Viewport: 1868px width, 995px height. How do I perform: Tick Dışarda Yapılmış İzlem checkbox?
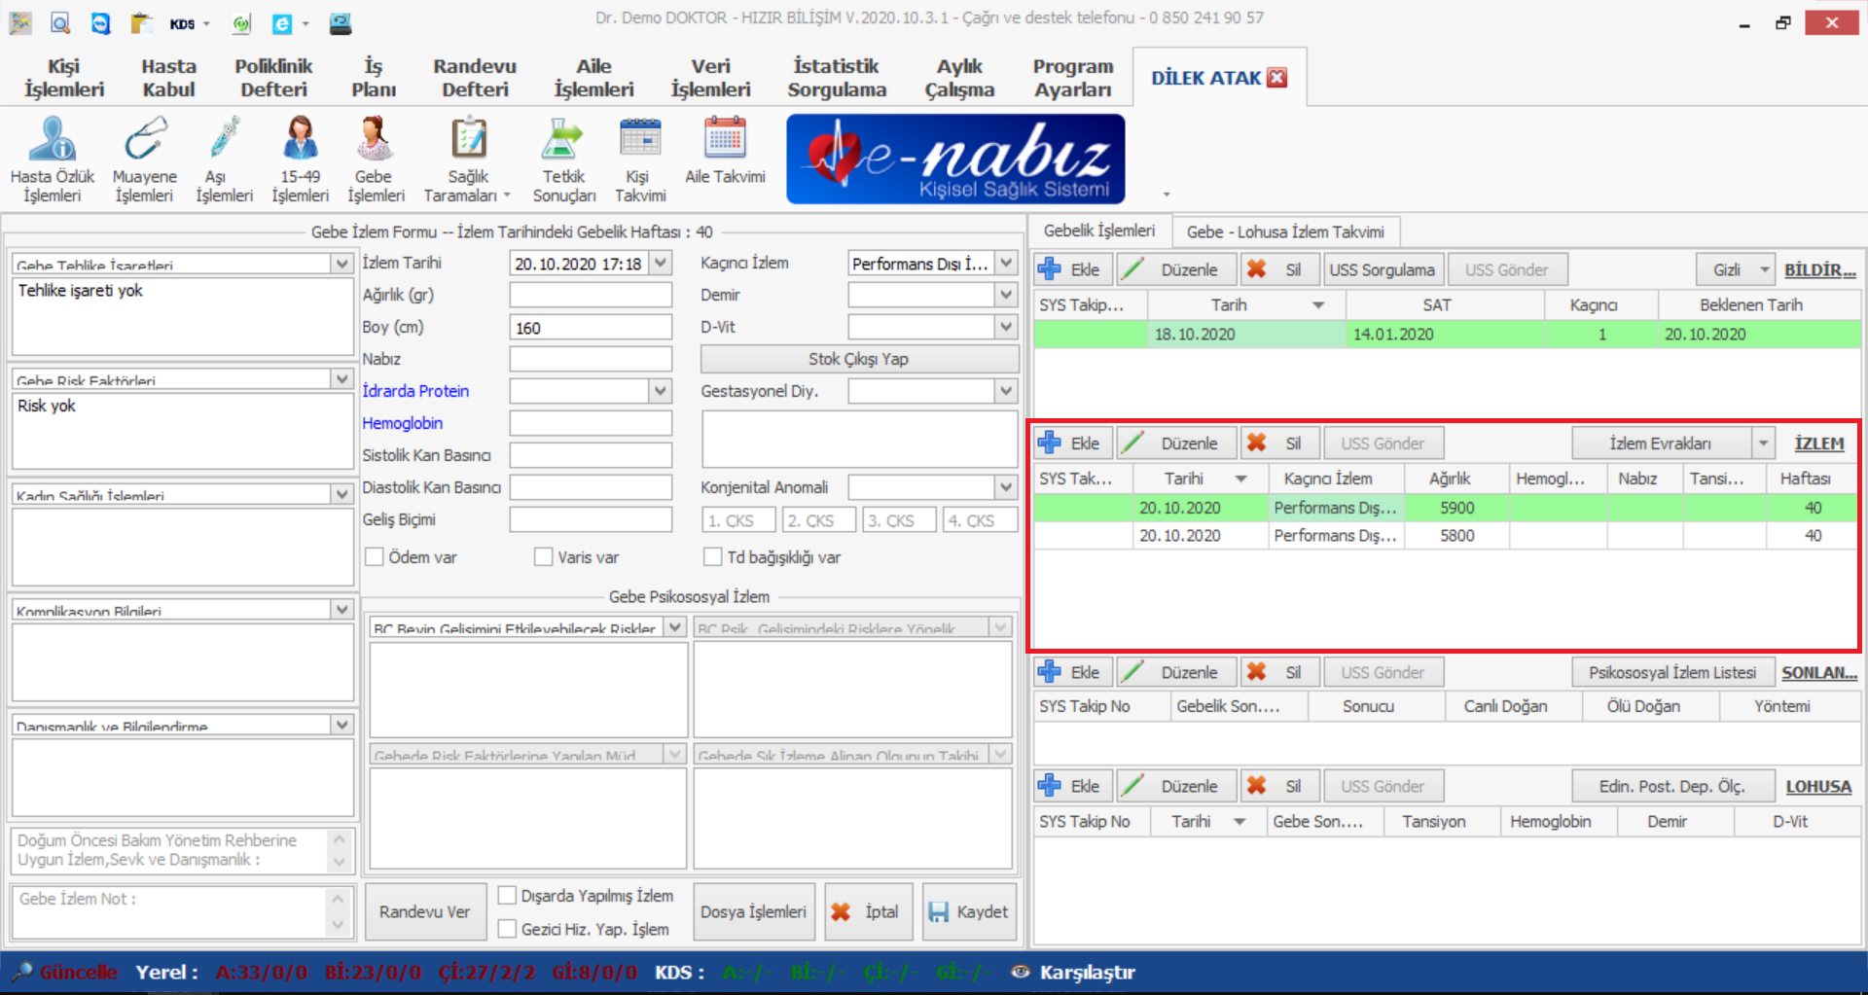pos(507,896)
